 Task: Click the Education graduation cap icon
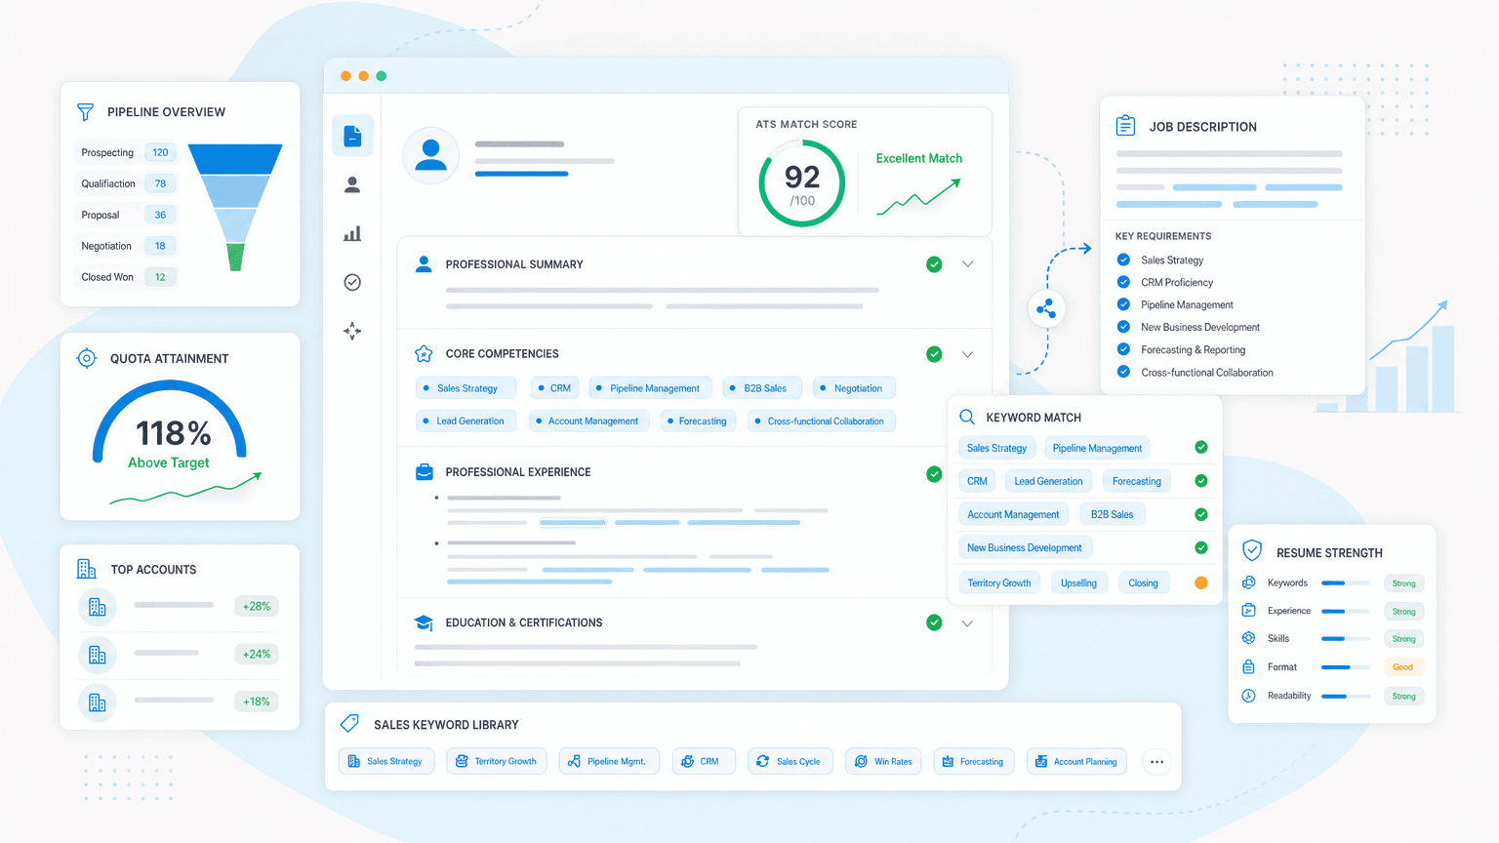pos(424,622)
